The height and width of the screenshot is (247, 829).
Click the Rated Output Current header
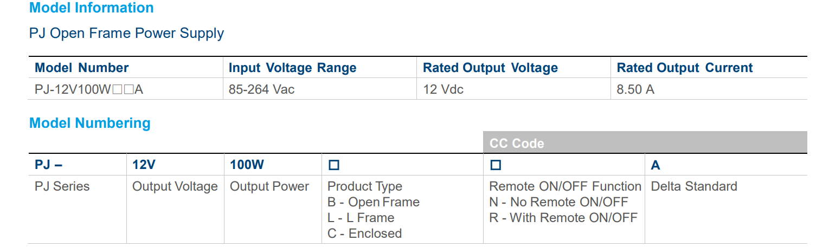coord(685,68)
